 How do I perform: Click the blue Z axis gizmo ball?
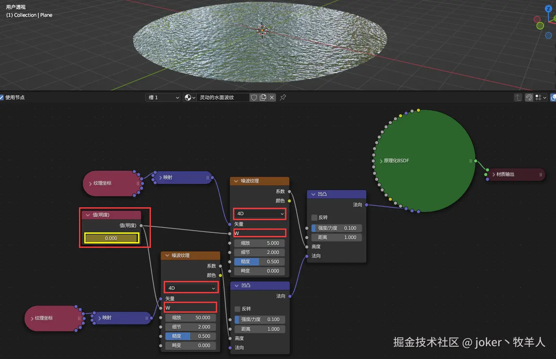point(549,8)
